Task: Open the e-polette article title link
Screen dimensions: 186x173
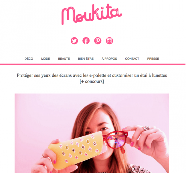Action: (92, 78)
